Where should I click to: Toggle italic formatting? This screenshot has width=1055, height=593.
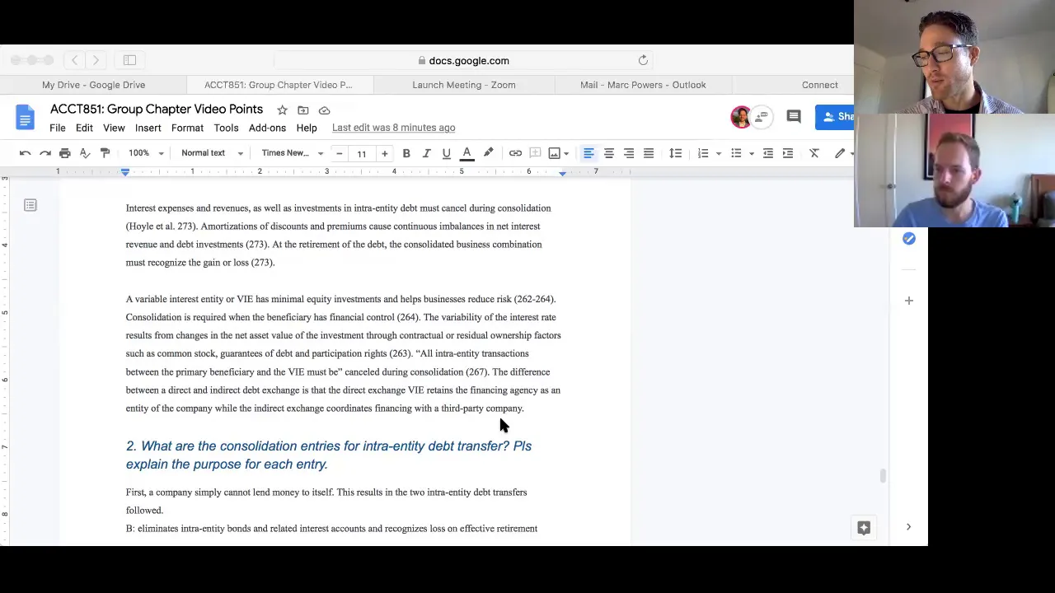(426, 153)
